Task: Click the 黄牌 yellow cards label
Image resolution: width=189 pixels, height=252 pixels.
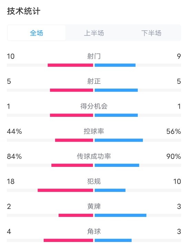Action: pos(94,206)
